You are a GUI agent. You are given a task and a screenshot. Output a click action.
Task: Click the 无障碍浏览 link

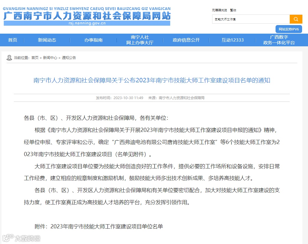(219, 10)
